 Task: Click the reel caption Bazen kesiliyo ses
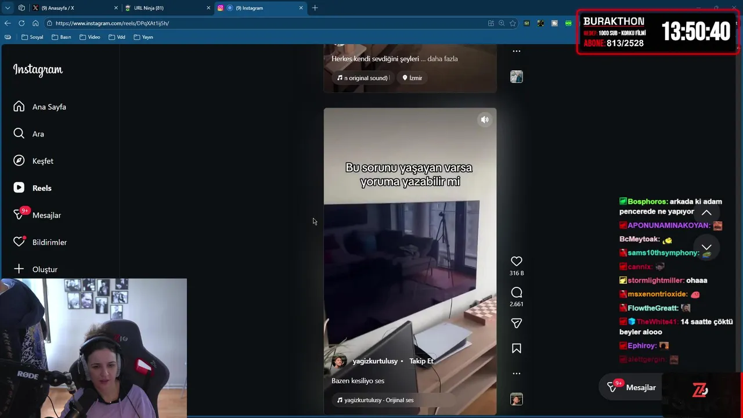point(358,381)
